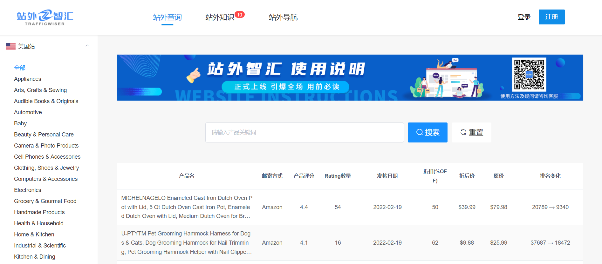Collapse the 美国站 site selector chevron

coord(87,46)
